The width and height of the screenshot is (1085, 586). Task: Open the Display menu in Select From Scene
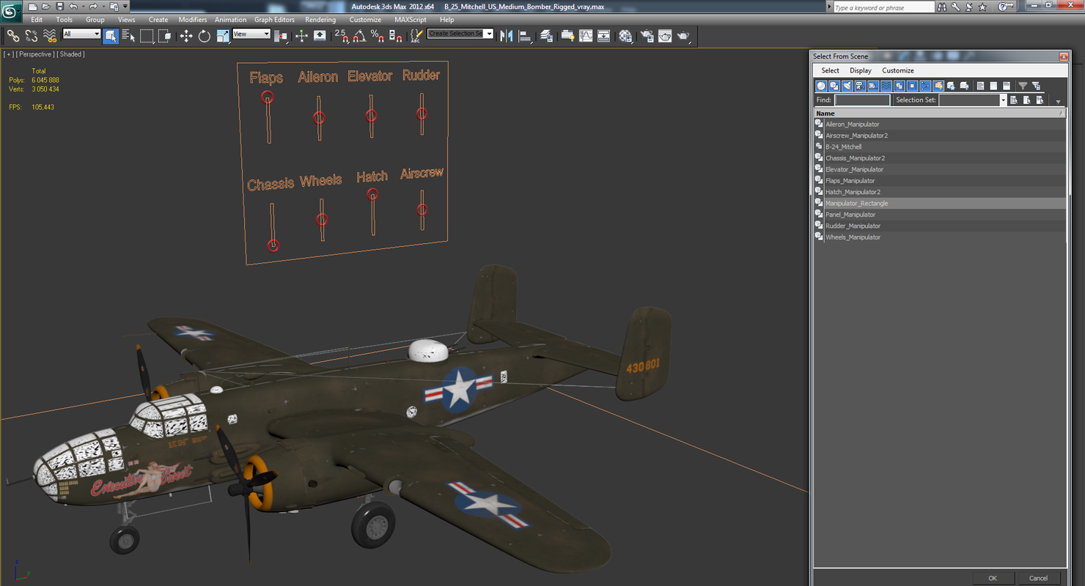pos(860,70)
